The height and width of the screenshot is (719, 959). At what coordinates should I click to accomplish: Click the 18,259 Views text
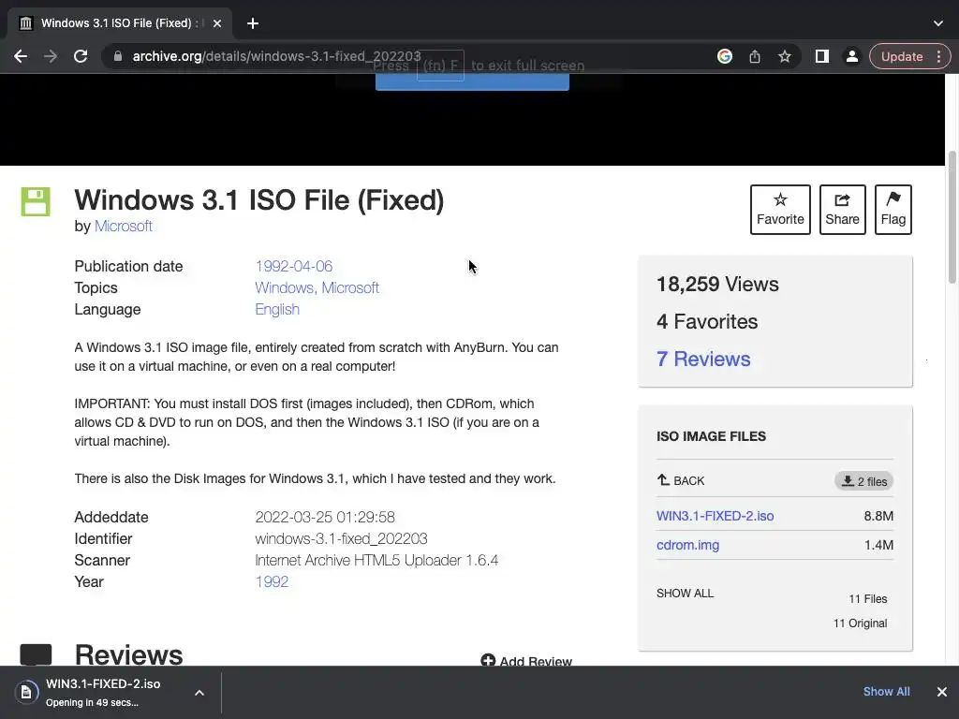(717, 285)
